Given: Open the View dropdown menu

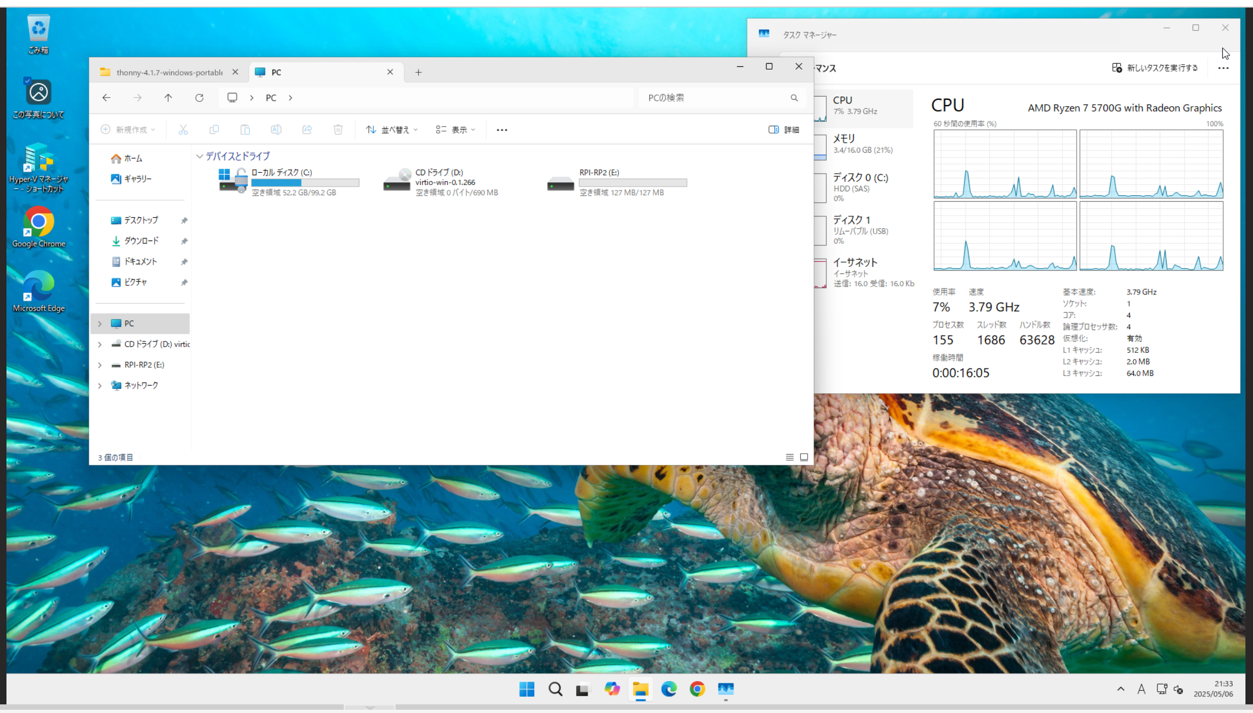Looking at the screenshot, I should tap(455, 130).
